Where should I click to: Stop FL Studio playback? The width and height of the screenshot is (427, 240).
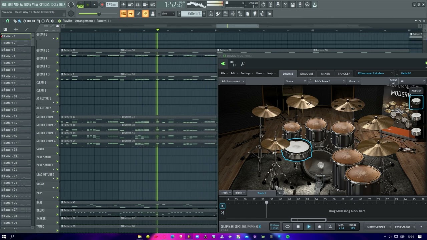click(x=94, y=5)
